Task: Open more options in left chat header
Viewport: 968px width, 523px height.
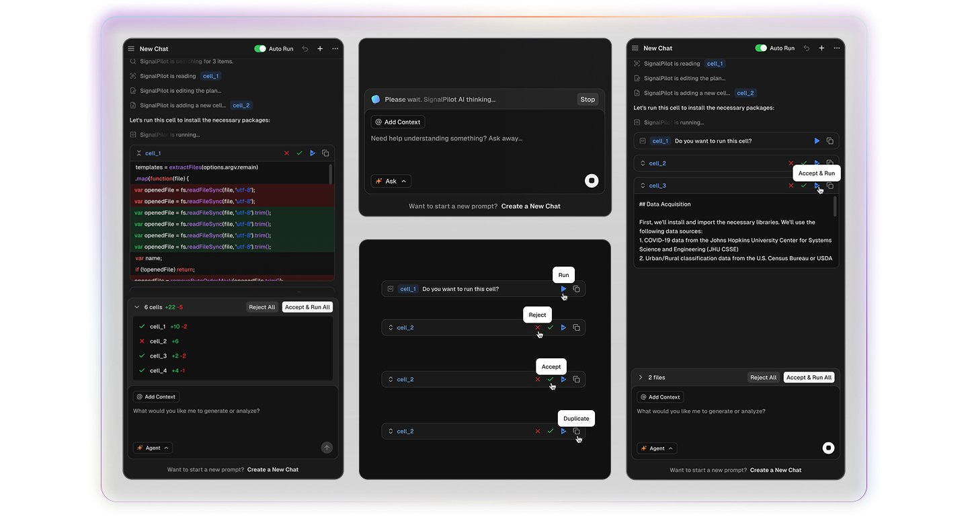Action: pyautogui.click(x=335, y=49)
